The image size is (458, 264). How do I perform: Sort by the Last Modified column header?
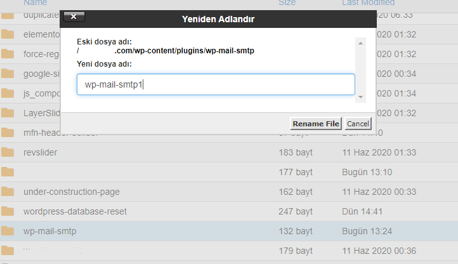pos(369,3)
